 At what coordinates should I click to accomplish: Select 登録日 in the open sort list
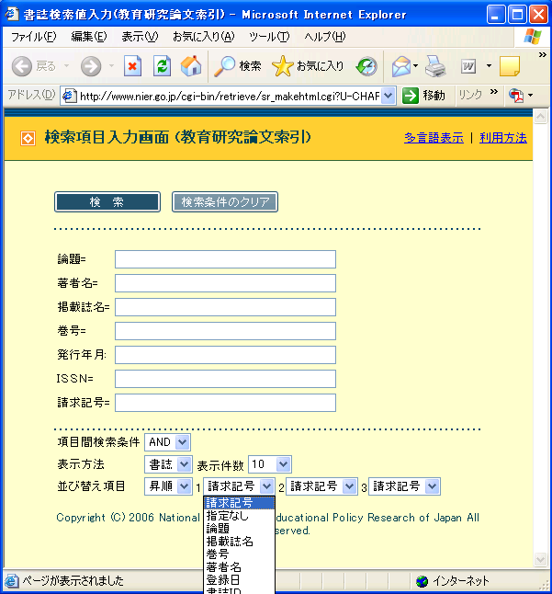(239, 580)
